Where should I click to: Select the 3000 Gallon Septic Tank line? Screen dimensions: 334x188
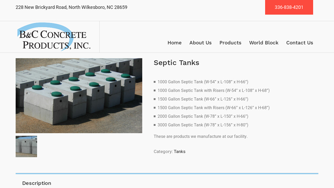point(203,125)
